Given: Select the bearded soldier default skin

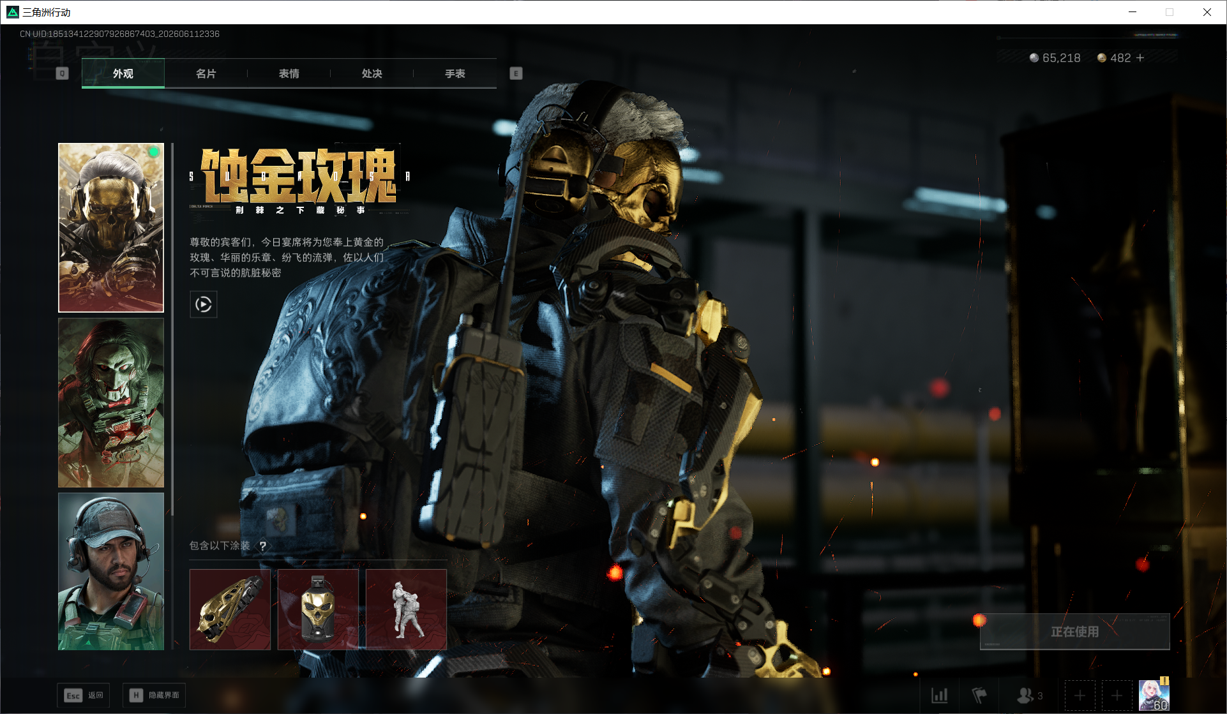Looking at the screenshot, I should click(x=111, y=571).
